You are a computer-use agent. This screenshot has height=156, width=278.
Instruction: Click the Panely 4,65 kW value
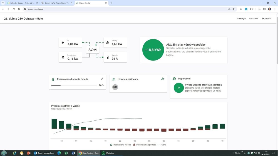coord(117,44)
